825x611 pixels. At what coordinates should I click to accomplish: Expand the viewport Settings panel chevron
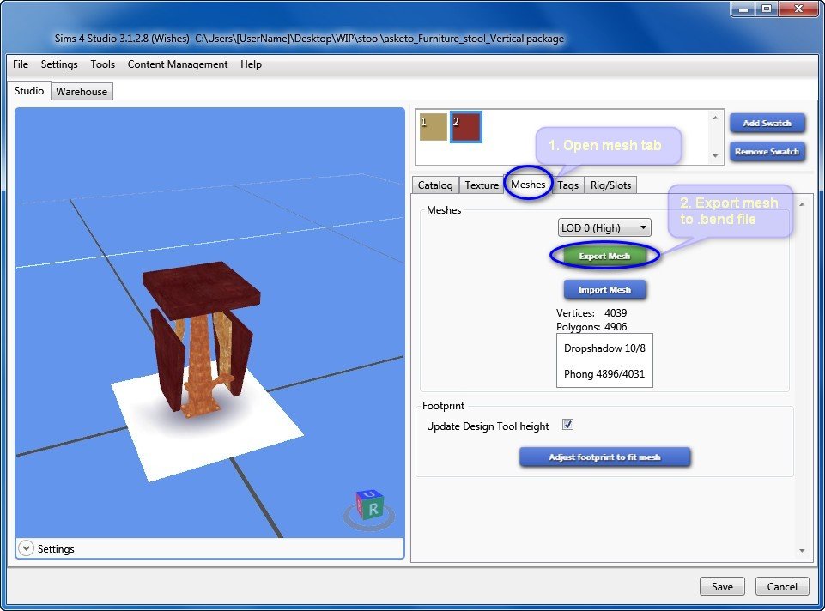[x=25, y=548]
